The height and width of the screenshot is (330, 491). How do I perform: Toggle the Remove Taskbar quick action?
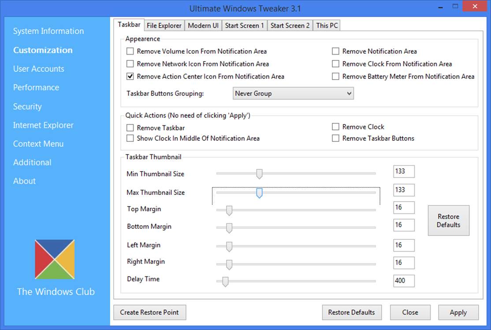tap(130, 128)
